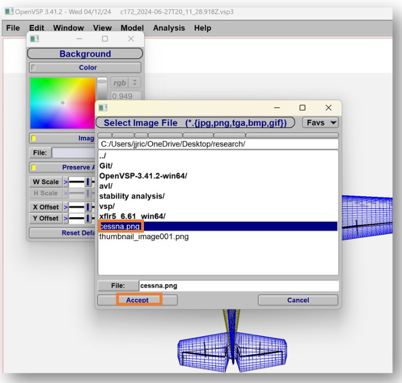Click the Select Image File dialog's title icon

[x=103, y=108]
